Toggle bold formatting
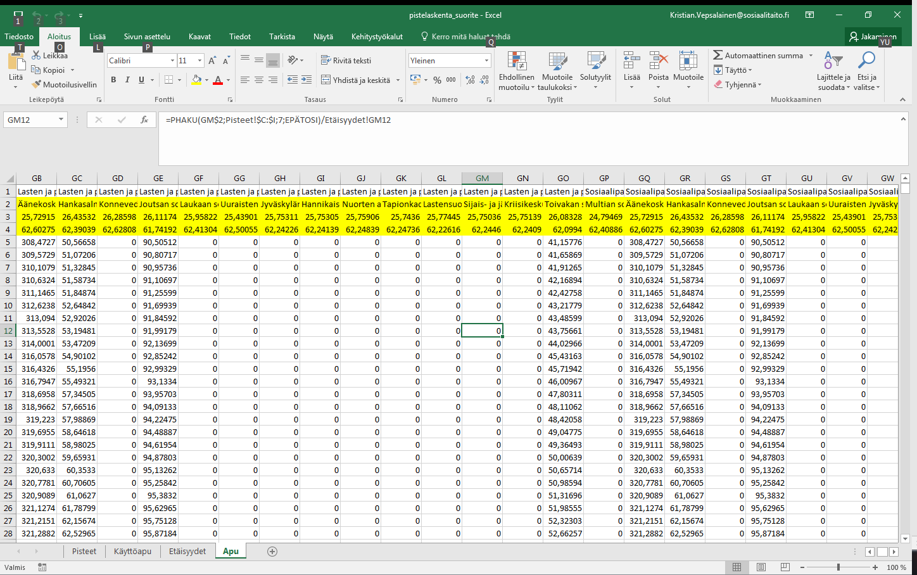Image resolution: width=917 pixels, height=575 pixels. pyautogui.click(x=113, y=80)
